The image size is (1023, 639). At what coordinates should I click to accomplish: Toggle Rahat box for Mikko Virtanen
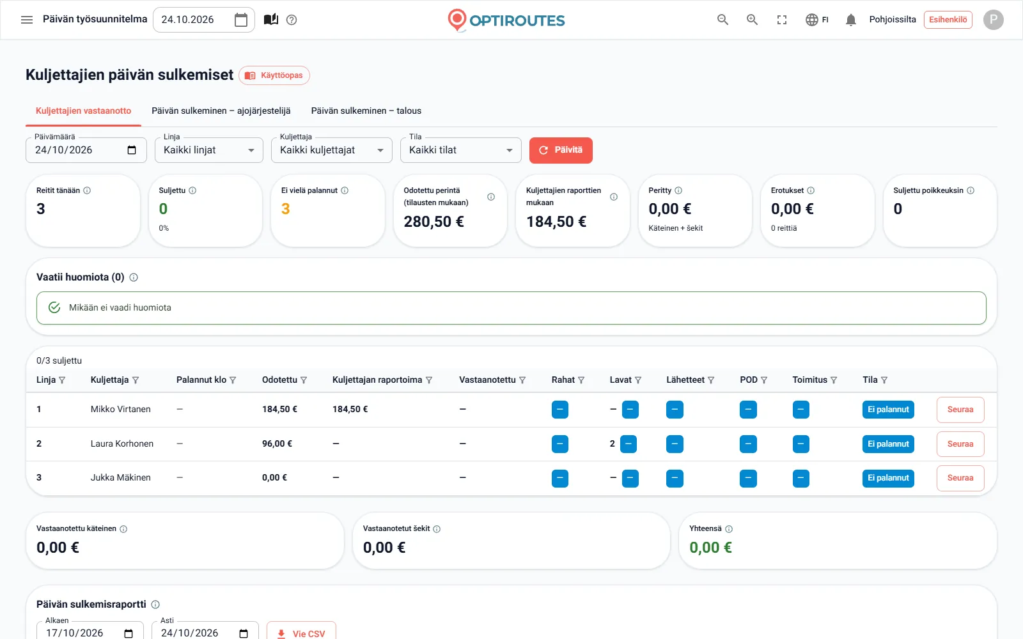tap(560, 410)
